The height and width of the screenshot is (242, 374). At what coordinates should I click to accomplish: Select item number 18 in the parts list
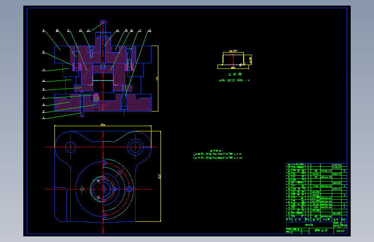(x=289, y=165)
